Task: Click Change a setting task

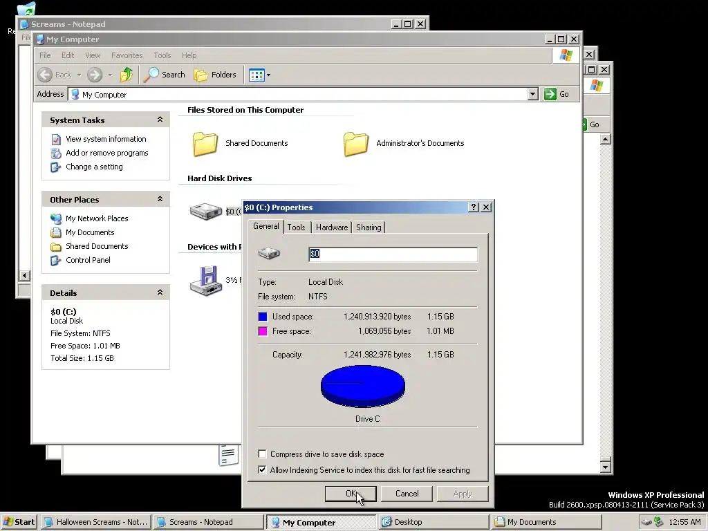Action: click(x=94, y=167)
